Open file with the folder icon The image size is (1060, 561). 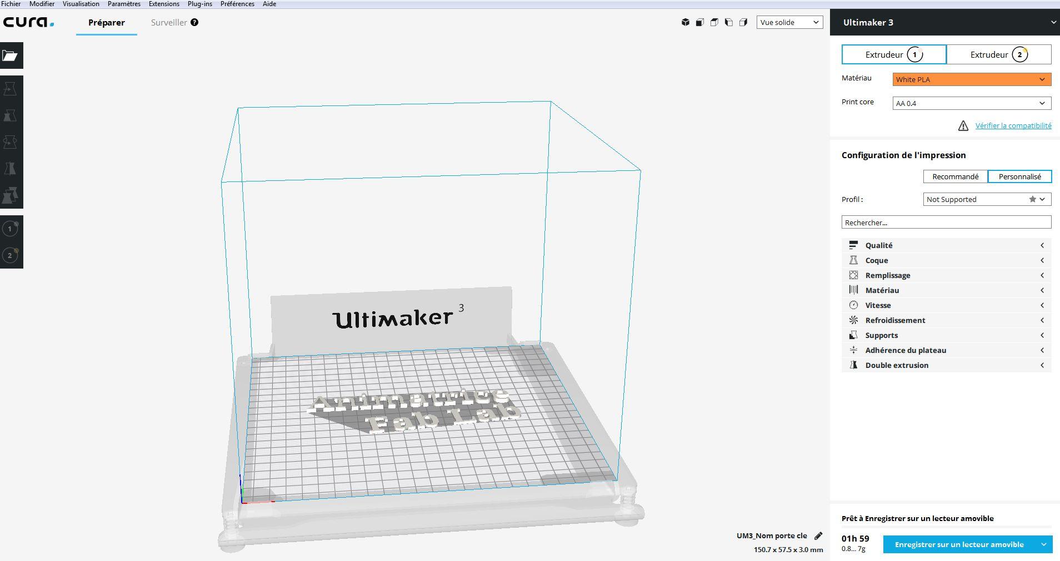(10, 55)
